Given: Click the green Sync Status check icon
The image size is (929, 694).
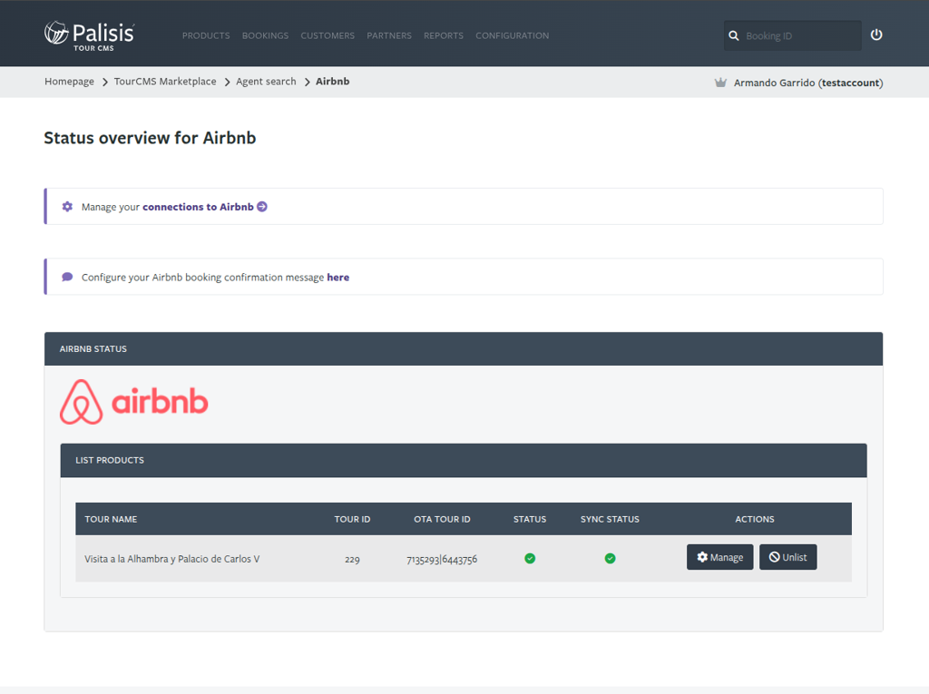Looking at the screenshot, I should [610, 558].
